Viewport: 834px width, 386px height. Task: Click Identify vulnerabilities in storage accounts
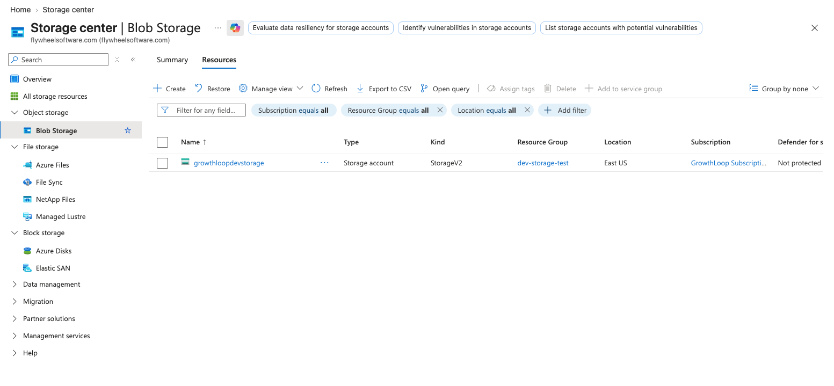(x=467, y=28)
